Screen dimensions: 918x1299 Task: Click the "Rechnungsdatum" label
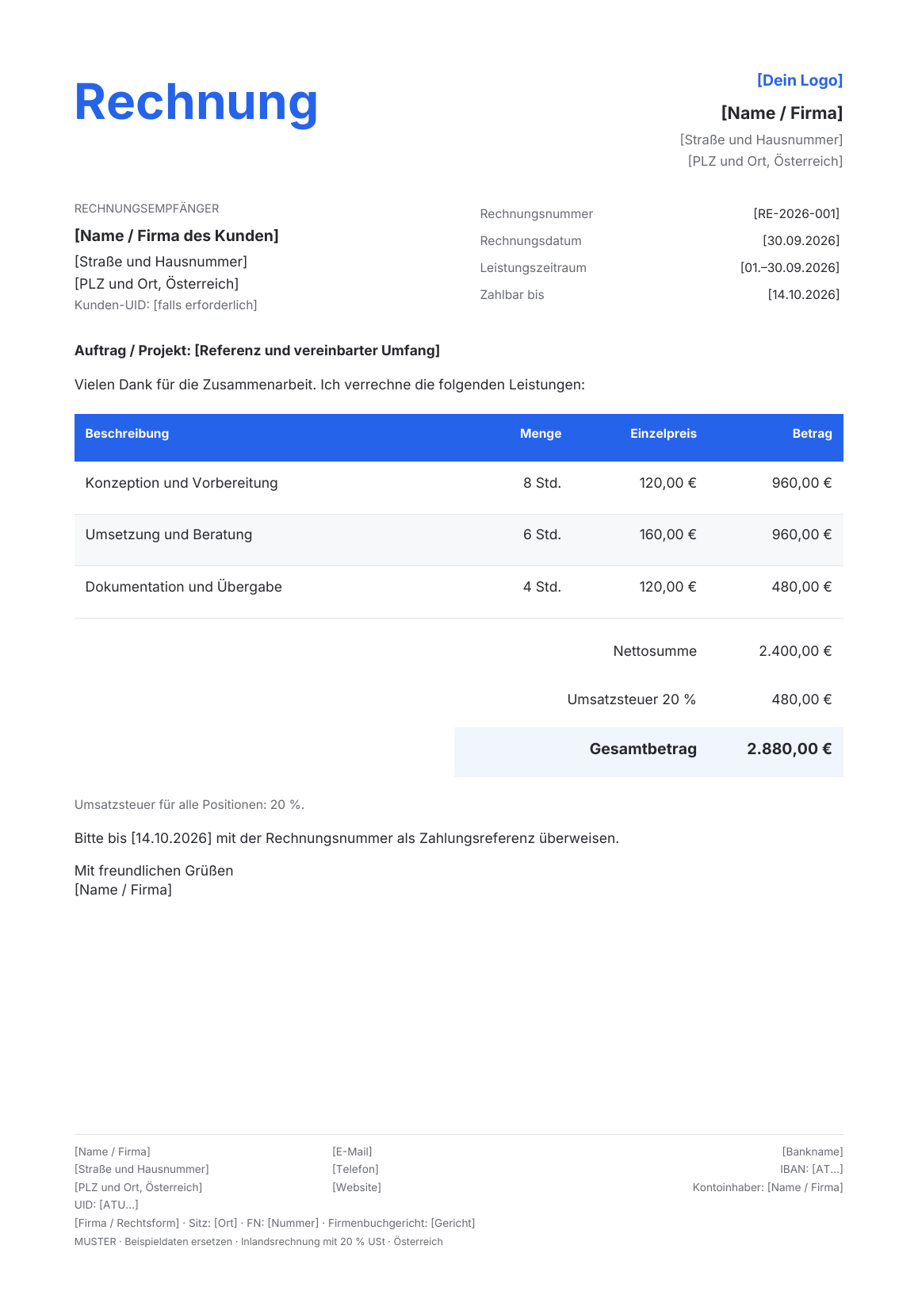[x=531, y=241]
